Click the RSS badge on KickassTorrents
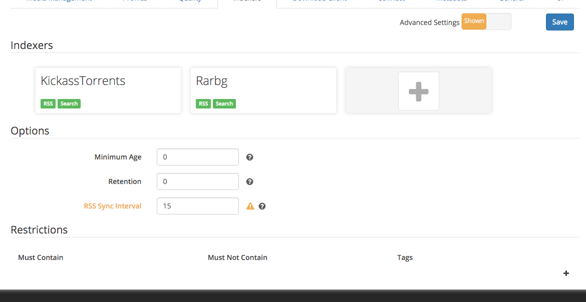 (x=48, y=103)
